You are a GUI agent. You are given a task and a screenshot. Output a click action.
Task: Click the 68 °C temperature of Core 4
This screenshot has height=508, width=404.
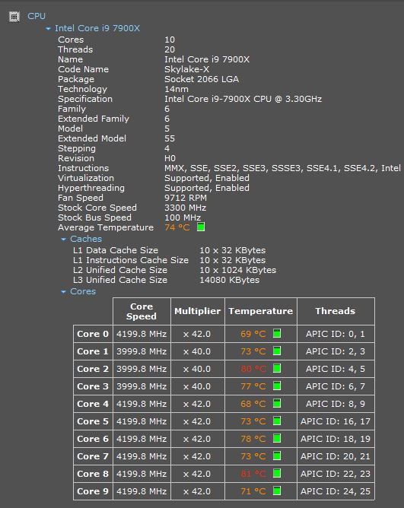click(253, 404)
